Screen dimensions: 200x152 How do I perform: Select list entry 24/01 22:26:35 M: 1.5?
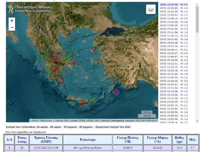(x=174, y=102)
